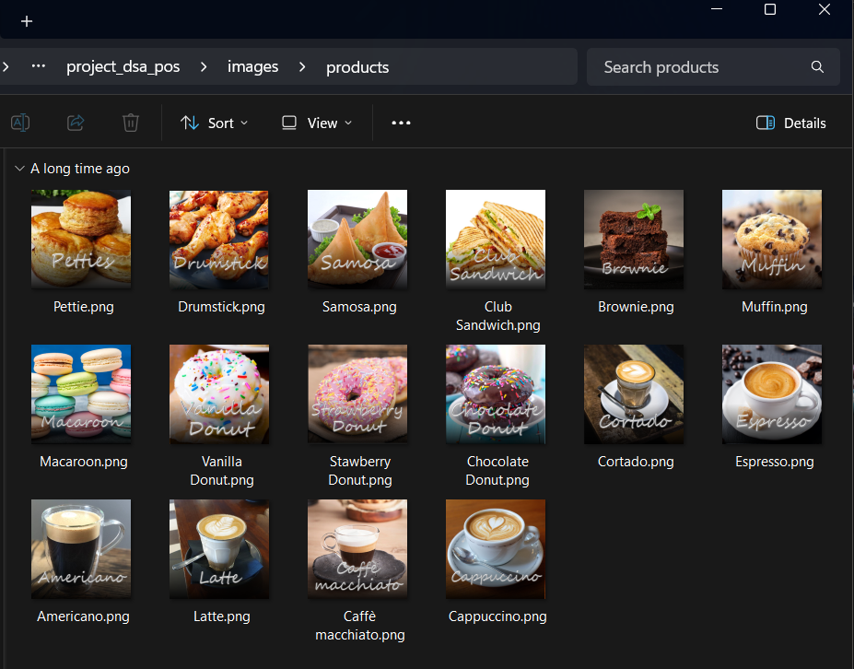Close the File Explorer window

coord(825,9)
